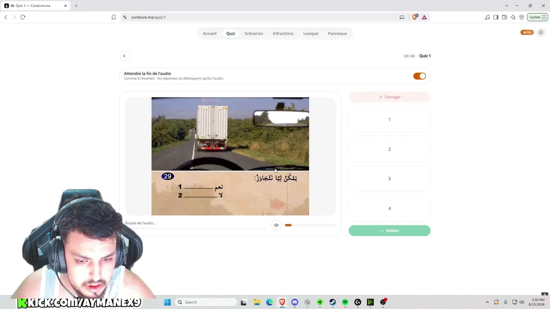
Task: Close the Quiz 1 browser tab
Action: tap(66, 6)
